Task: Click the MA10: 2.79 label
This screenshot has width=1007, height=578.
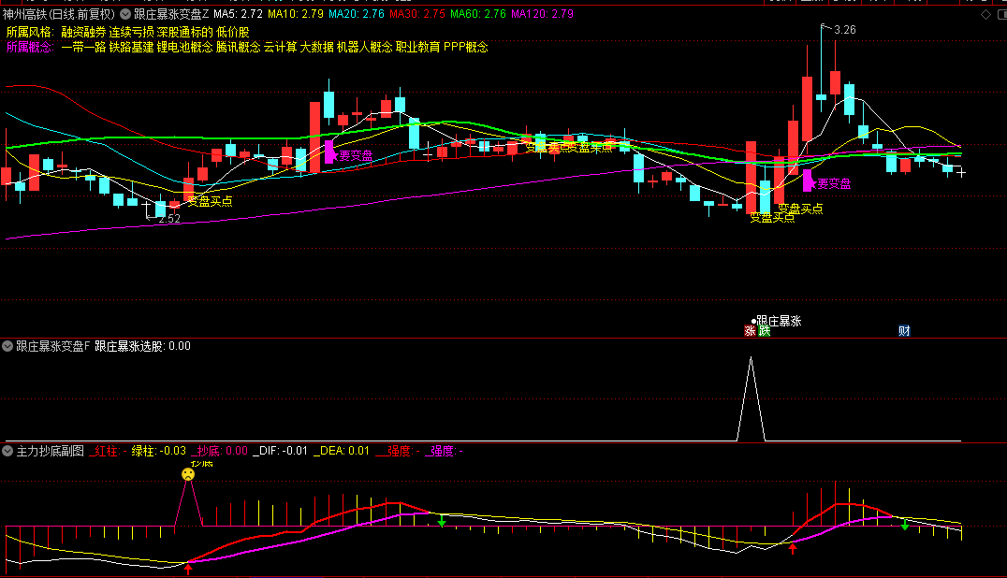Action: (x=296, y=14)
